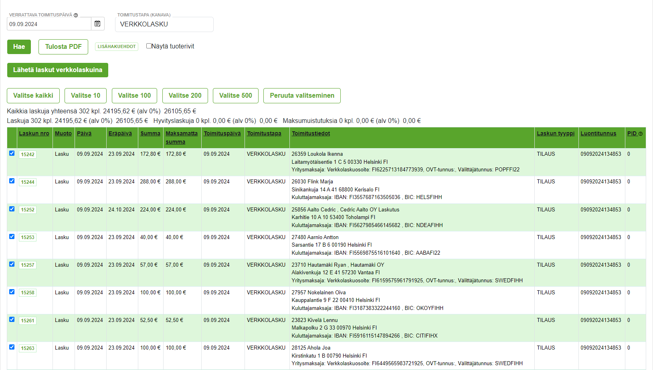Sort by Päivä column header

coord(84,133)
